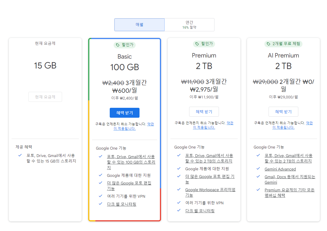Click the 제공 혜택 section heading
This screenshot has width=327, height=231.
(24, 147)
